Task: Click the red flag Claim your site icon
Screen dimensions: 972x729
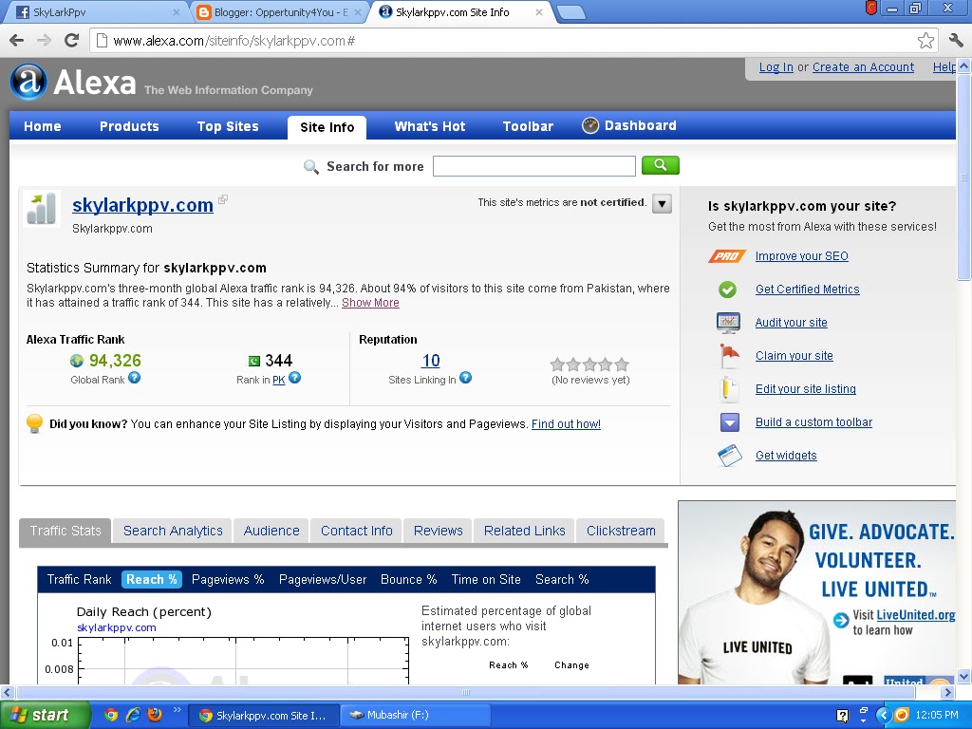Action: tap(729, 356)
